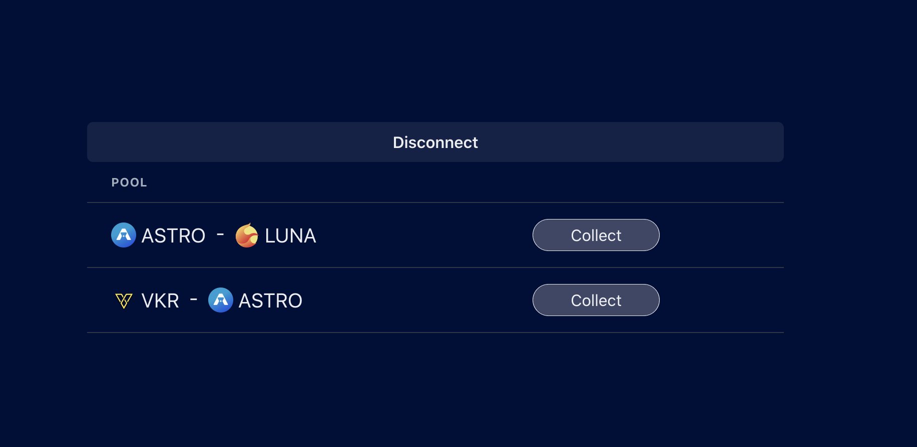917x447 pixels.
Task: Click empty space right of second Collect button
Action: pos(722,300)
